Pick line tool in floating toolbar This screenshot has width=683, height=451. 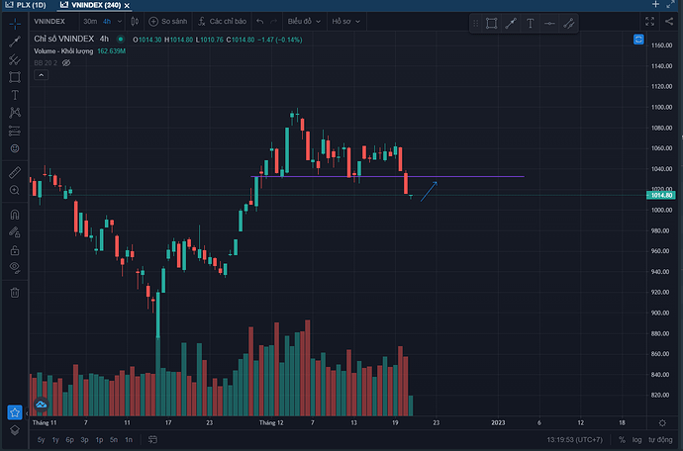[x=511, y=24]
